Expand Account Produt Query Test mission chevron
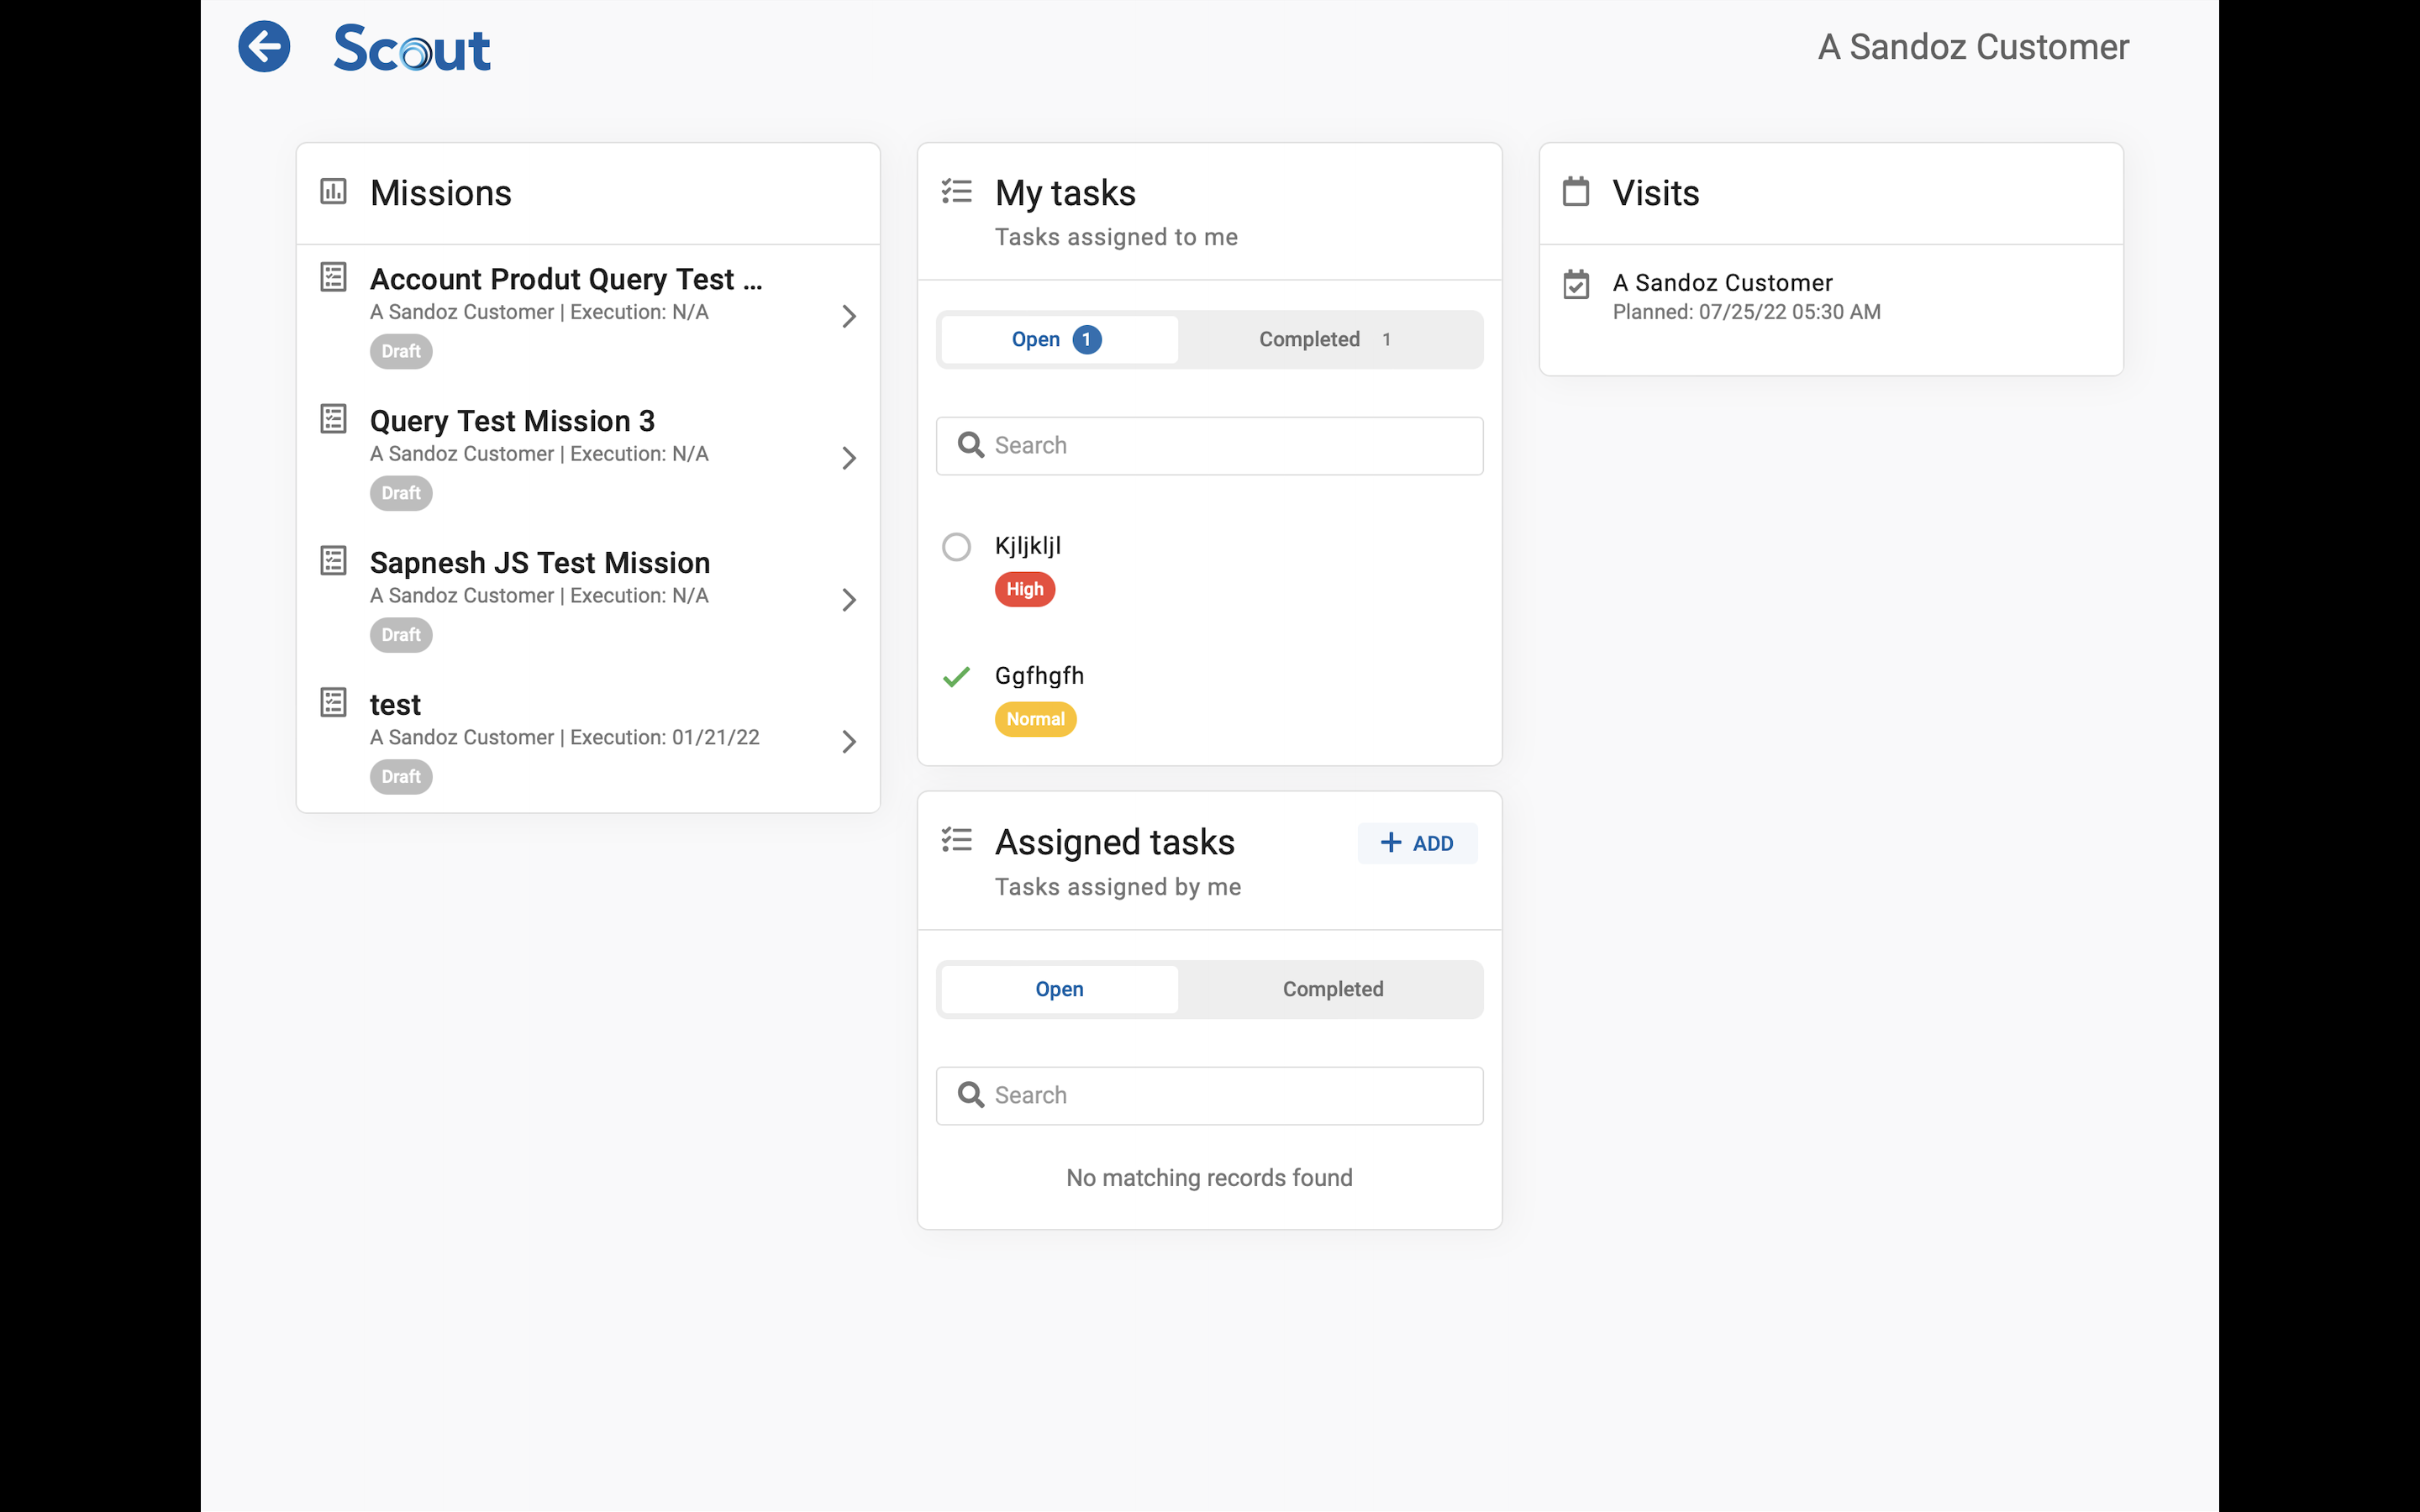The height and width of the screenshot is (1512, 2420). tap(848, 316)
